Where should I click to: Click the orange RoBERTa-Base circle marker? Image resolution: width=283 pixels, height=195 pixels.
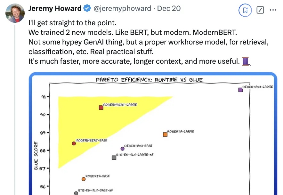click(83, 179)
